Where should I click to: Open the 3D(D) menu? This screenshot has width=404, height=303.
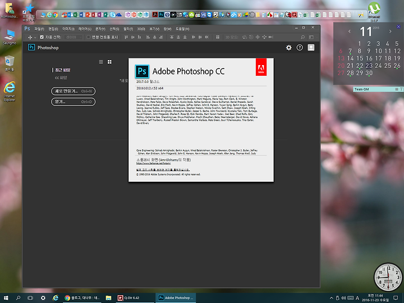[141, 29]
